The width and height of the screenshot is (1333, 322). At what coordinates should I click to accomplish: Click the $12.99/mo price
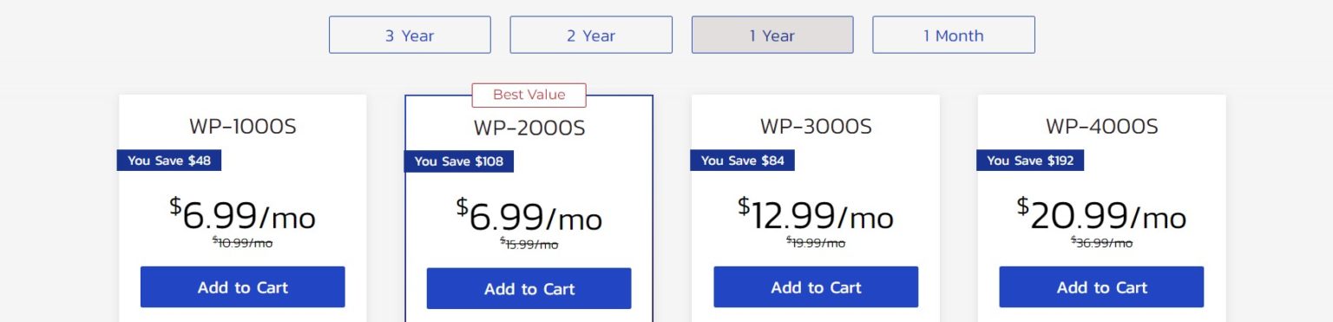click(816, 214)
